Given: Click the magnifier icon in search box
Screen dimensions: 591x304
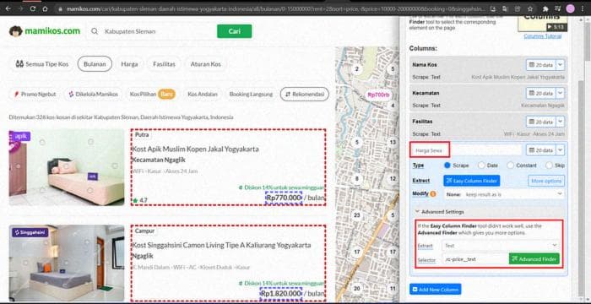Looking at the screenshot, I should click(95, 31).
